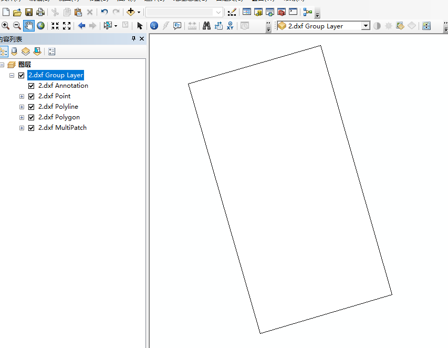The image size is (448, 348).
Task: Select the 2.dxf Polyline layer name
Action: click(58, 107)
